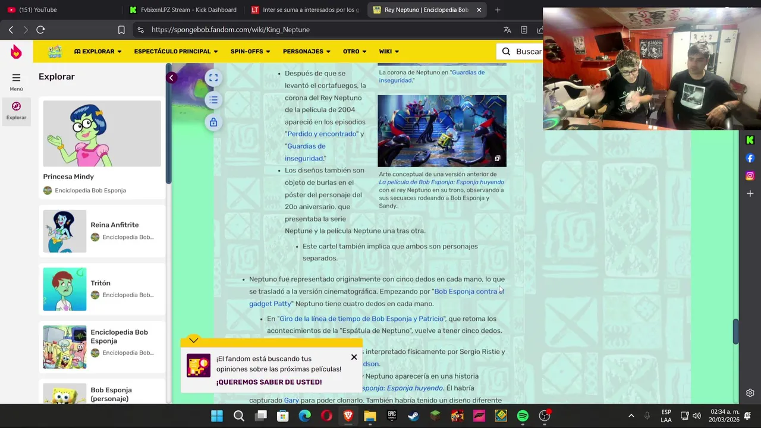761x428 pixels.
Task: Open OBS Studio from the taskbar
Action: pos(545,416)
